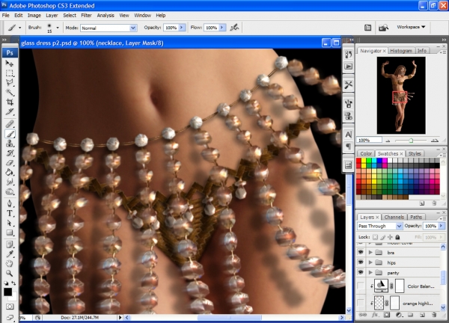This screenshot has width=449, height=323.
Task: Select the Eraser tool
Action: click(10, 163)
